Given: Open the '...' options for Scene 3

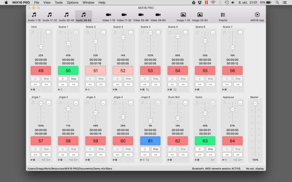Looking at the screenshot, I should [x=131, y=32].
